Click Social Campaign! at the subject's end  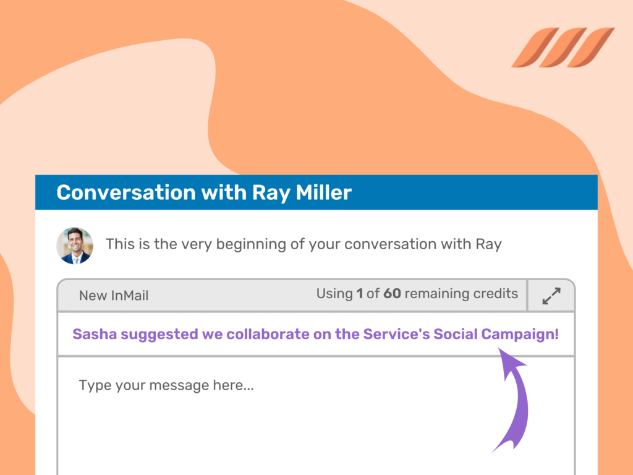[x=496, y=335]
